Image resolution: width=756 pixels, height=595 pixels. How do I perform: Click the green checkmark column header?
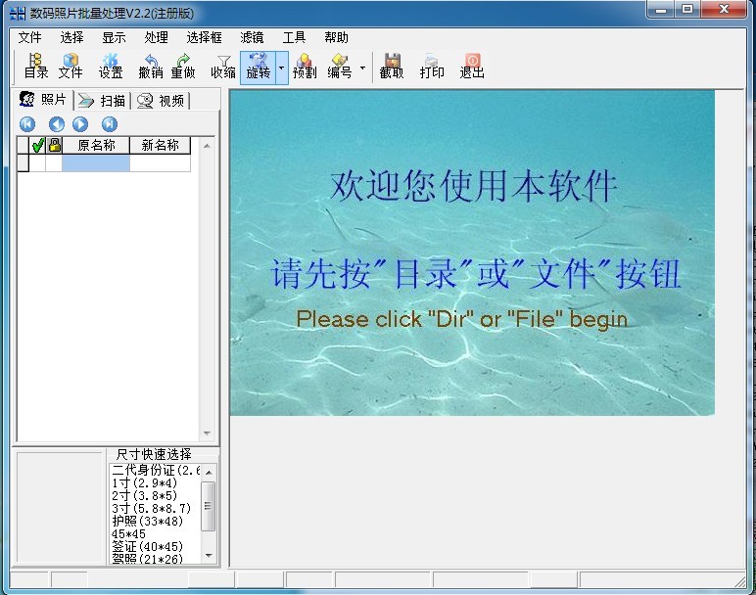pyautogui.click(x=37, y=146)
